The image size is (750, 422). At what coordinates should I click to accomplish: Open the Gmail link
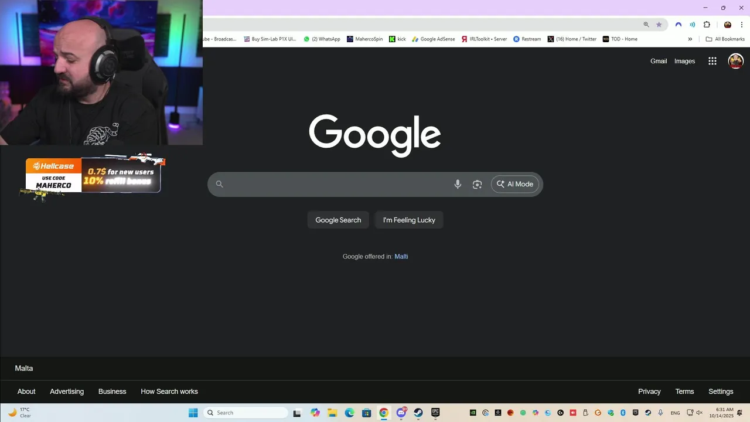pos(659,61)
